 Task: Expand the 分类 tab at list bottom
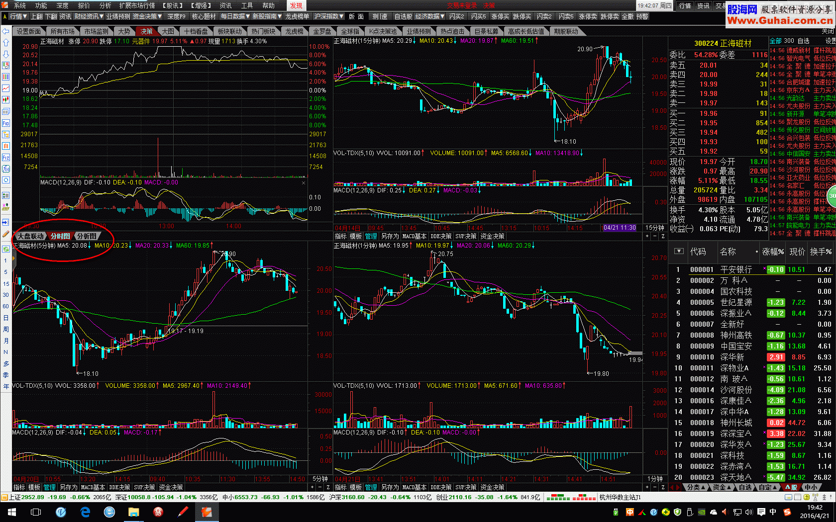[x=696, y=487]
